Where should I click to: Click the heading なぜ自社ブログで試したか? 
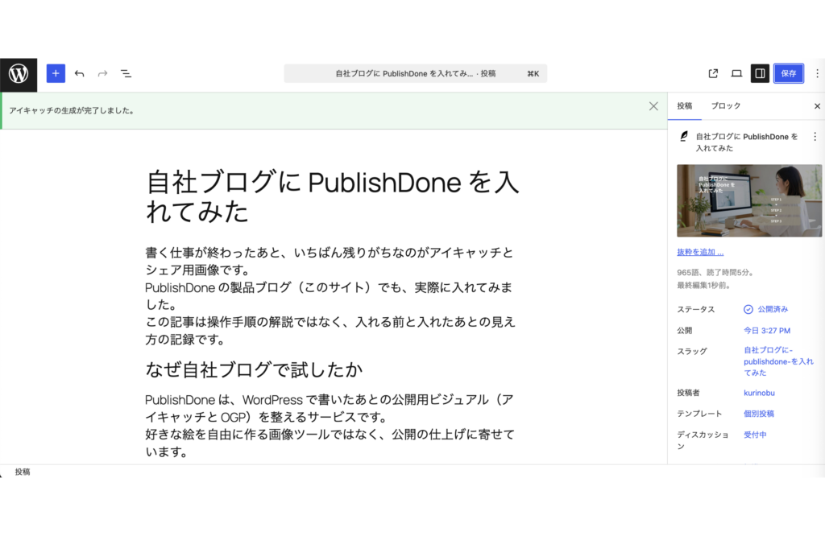tap(254, 370)
